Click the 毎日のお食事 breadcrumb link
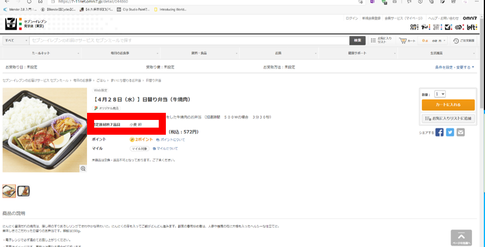Image resolution: width=485 pixels, height=247 pixels. 82,81
